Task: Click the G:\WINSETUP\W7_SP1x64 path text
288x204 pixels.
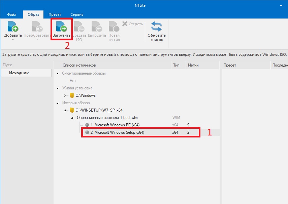Action: tap(99, 110)
